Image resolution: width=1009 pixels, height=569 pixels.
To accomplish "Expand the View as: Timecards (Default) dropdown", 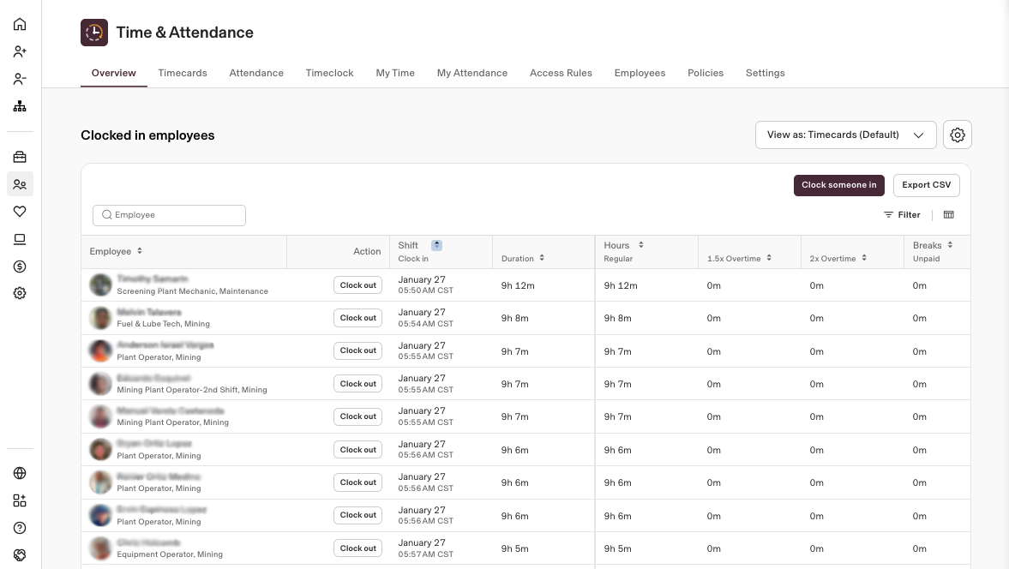I will pyautogui.click(x=845, y=135).
